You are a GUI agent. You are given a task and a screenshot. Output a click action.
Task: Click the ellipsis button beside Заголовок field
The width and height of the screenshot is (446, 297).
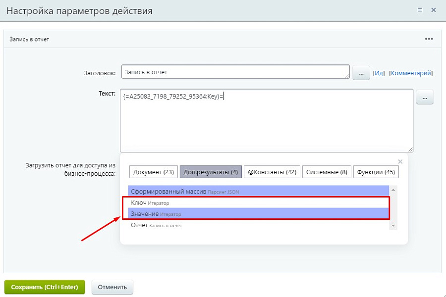coord(361,72)
